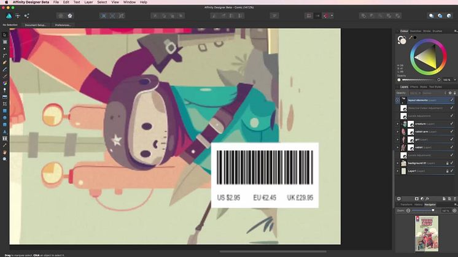Open the Colour opacity percent dropdown
Viewport: 458px width, 257px height.
(455, 80)
